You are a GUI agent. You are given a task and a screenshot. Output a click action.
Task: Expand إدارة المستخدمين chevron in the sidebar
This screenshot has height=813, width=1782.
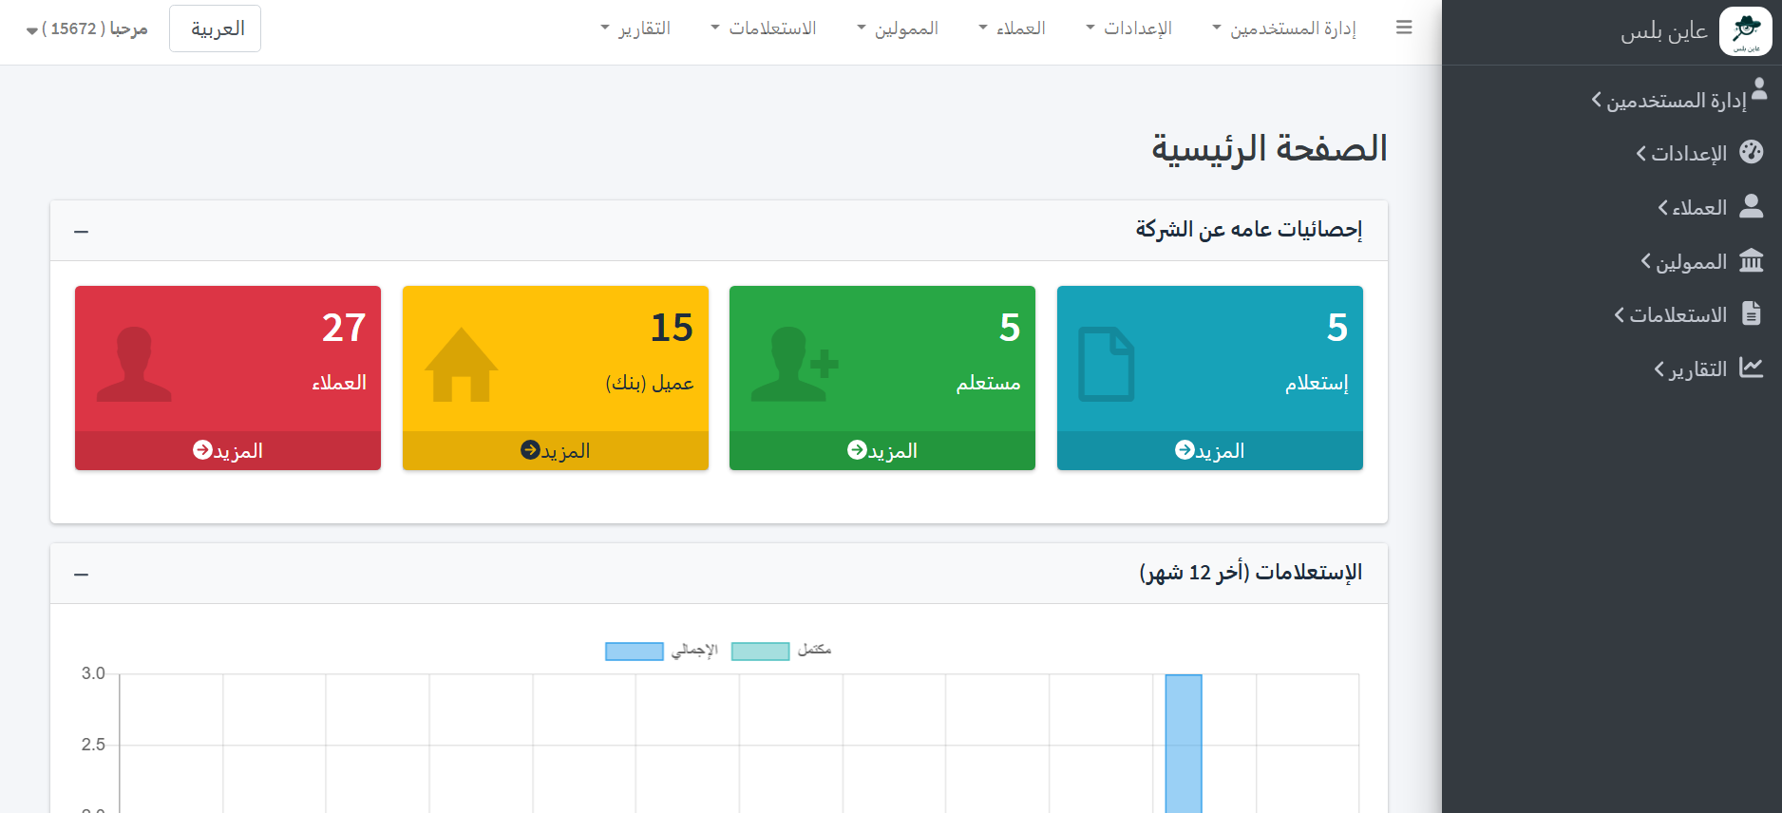point(1597,100)
